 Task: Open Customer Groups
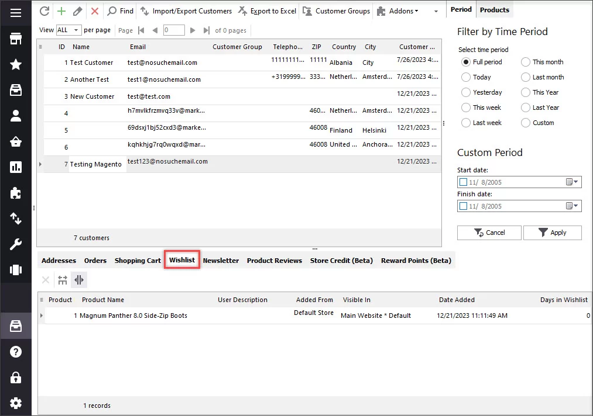(x=336, y=11)
